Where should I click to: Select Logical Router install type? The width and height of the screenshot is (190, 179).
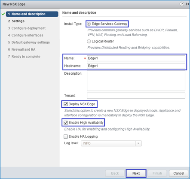(x=89, y=41)
